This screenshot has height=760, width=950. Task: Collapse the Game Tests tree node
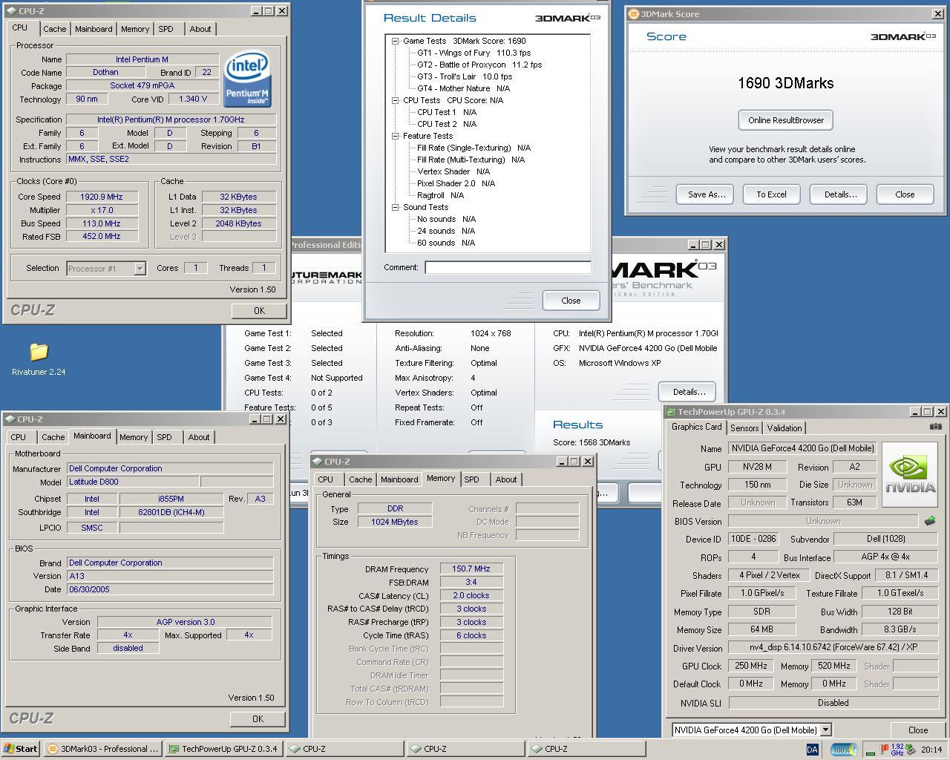(x=396, y=41)
